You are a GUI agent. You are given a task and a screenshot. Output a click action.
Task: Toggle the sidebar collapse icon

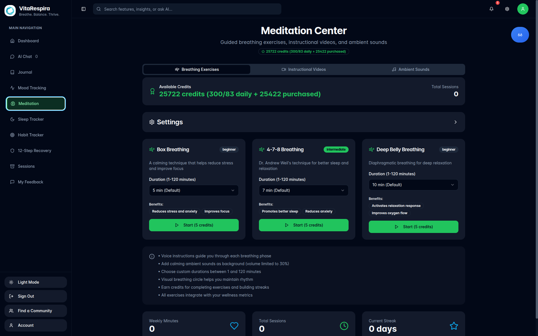pos(84,9)
